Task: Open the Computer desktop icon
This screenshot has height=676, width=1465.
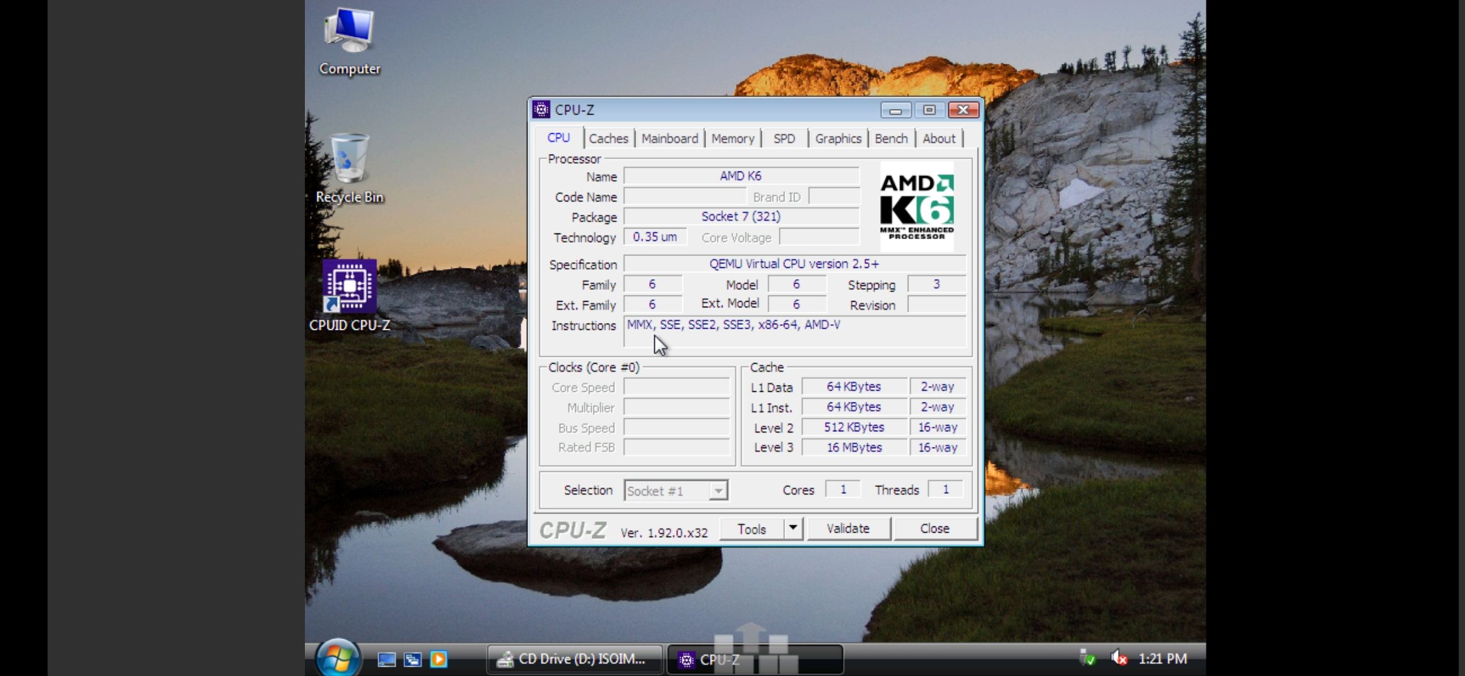Action: tap(349, 41)
